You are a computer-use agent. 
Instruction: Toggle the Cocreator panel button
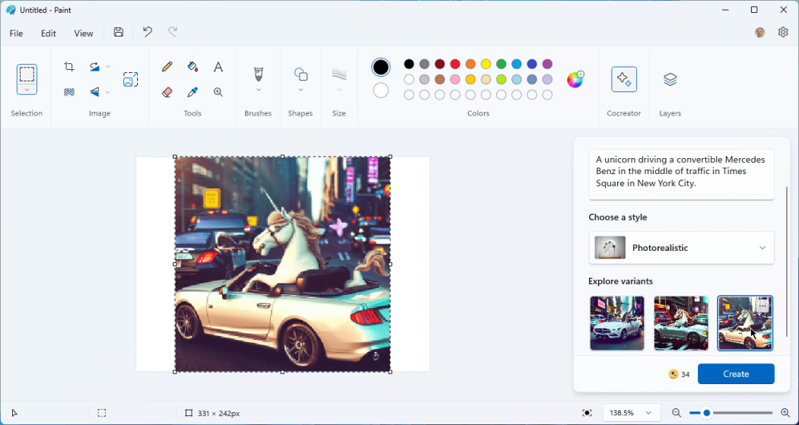pos(624,80)
